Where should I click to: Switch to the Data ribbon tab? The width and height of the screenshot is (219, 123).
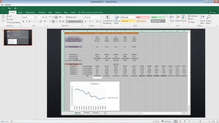point(50,12)
